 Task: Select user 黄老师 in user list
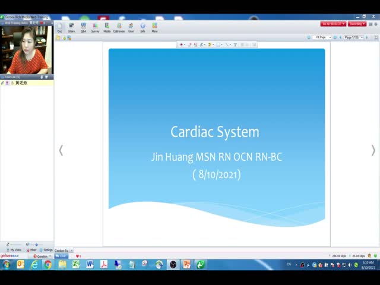click(27, 83)
